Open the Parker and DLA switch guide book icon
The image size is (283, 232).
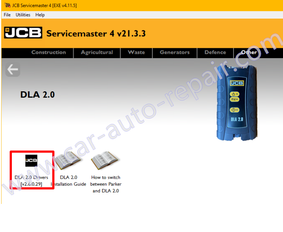(105, 160)
